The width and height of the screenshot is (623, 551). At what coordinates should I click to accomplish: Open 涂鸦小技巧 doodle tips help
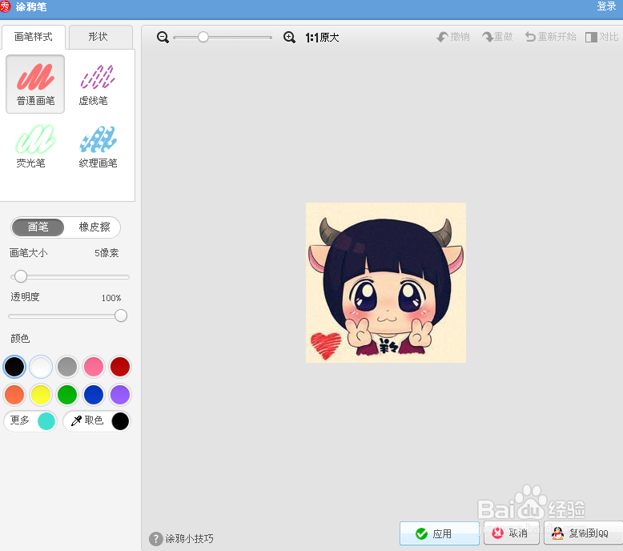click(x=181, y=539)
